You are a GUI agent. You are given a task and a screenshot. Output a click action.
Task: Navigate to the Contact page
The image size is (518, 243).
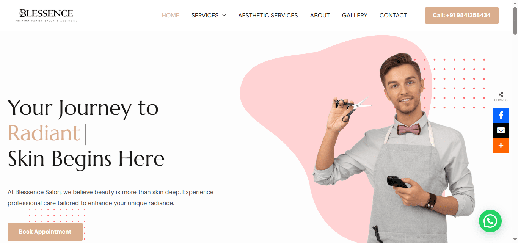(x=393, y=16)
